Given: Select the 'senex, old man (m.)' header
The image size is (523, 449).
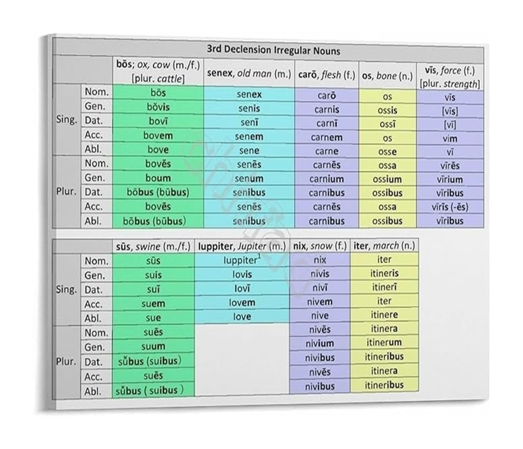Looking at the screenshot, I should [249, 74].
